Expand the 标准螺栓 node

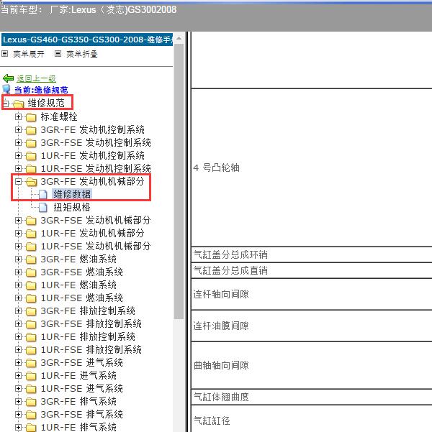point(18,117)
